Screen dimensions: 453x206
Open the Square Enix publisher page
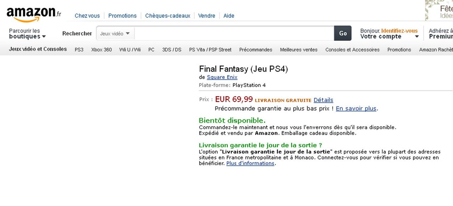coord(222,77)
